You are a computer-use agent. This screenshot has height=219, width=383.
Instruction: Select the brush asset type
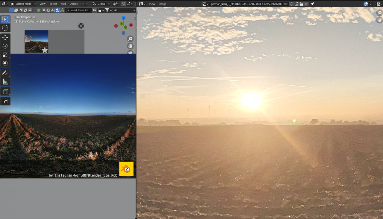(x=62, y=10)
